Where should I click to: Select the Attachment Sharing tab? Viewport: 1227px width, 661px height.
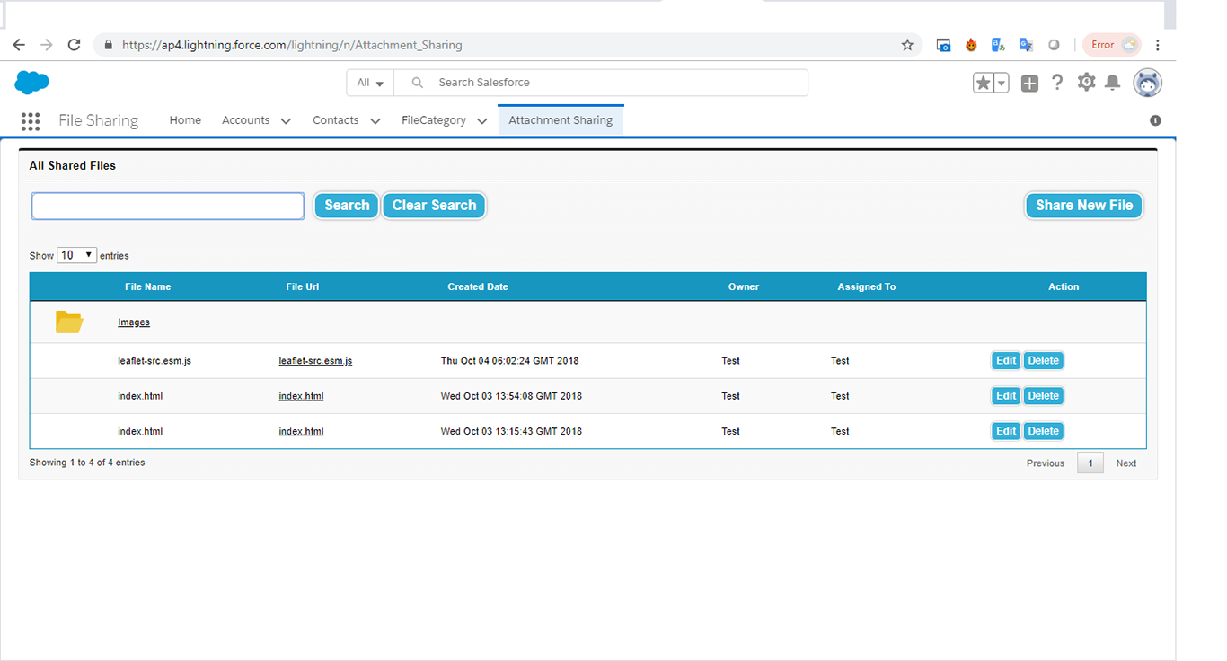(561, 120)
